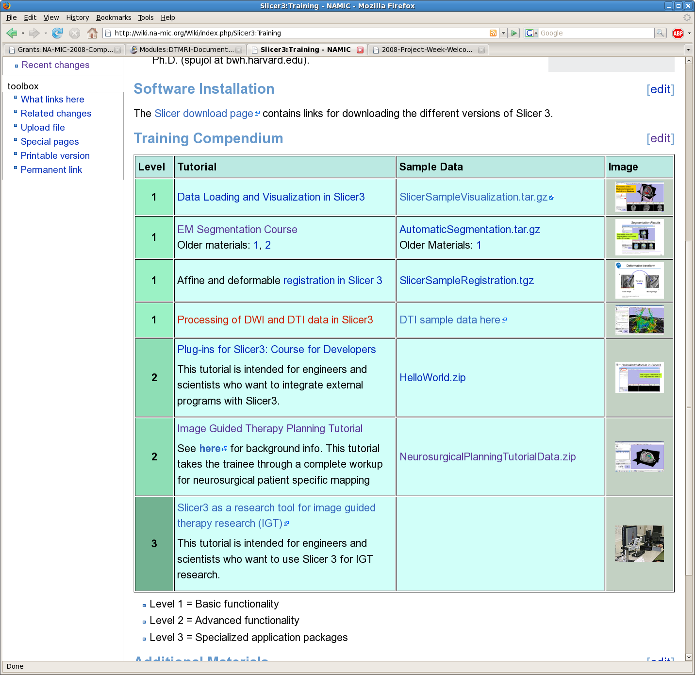Screen dimensions: 695x675
Task: Click the Adblock Plus ABP icon
Action: tap(678, 33)
